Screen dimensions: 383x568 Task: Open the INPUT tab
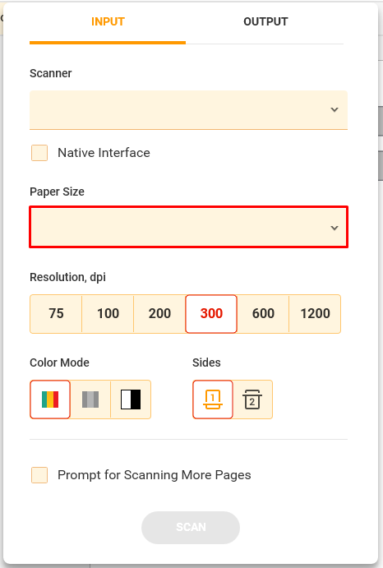108,21
